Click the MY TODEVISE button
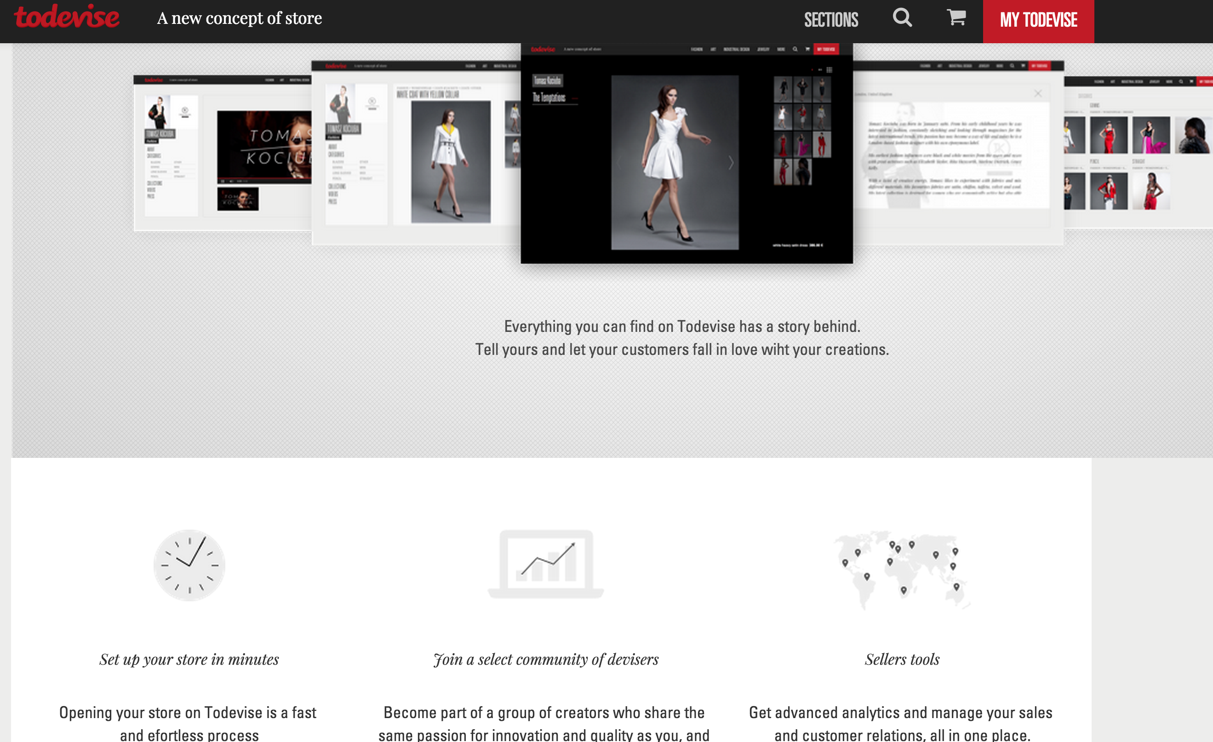The width and height of the screenshot is (1213, 742). 1038,21
